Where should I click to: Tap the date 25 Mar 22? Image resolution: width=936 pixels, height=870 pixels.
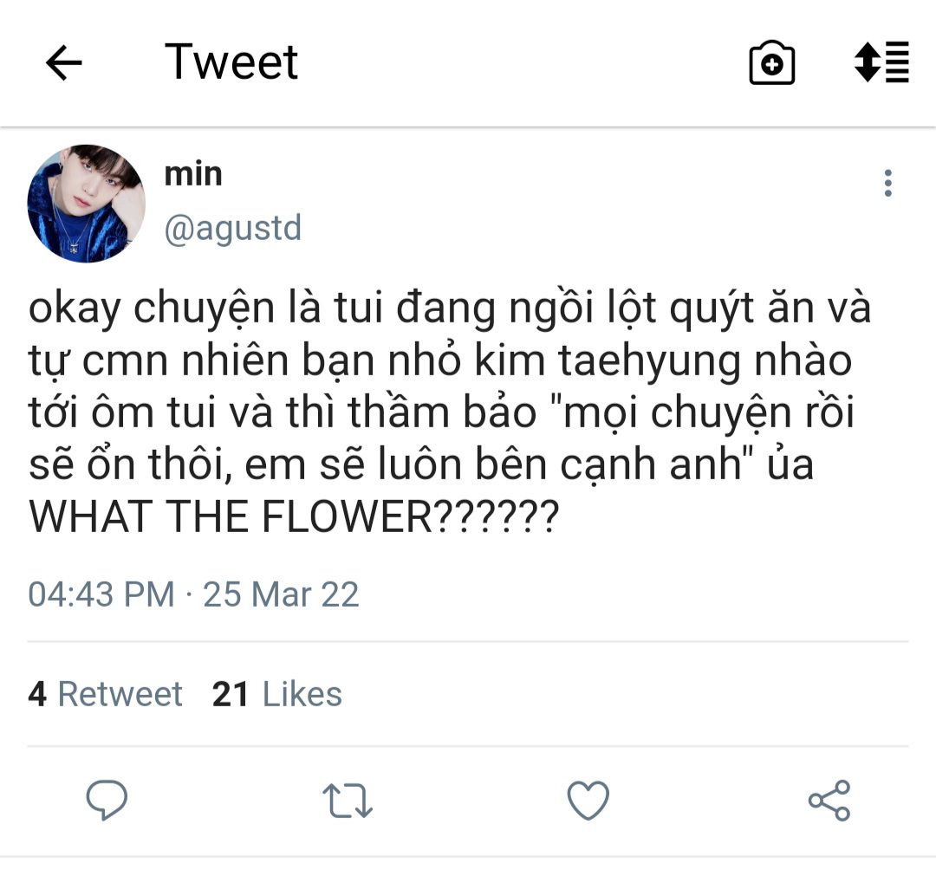(281, 594)
